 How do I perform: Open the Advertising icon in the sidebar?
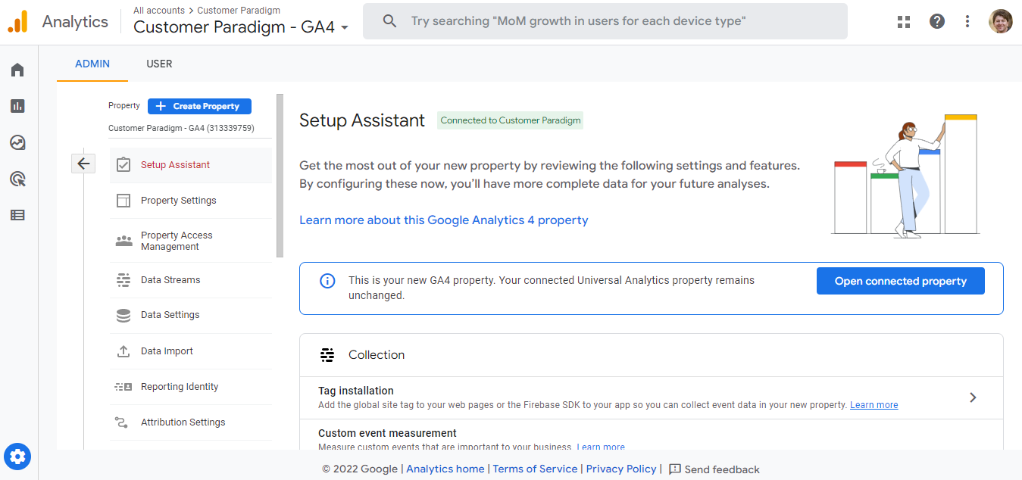(17, 178)
